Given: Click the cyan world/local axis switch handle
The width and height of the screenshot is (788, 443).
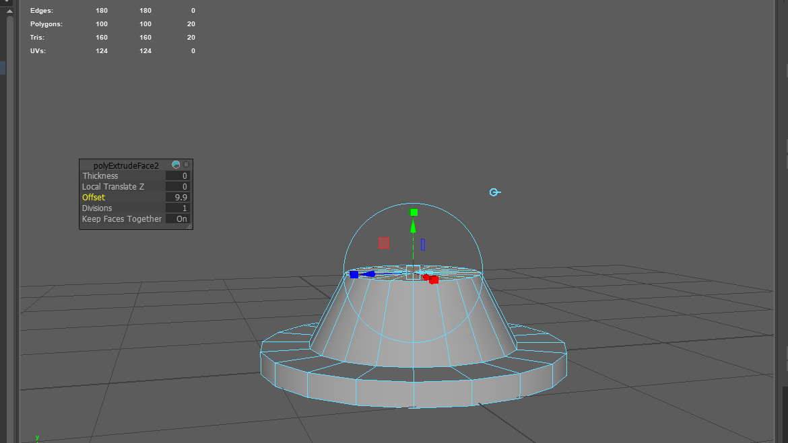Looking at the screenshot, I should coord(494,192).
